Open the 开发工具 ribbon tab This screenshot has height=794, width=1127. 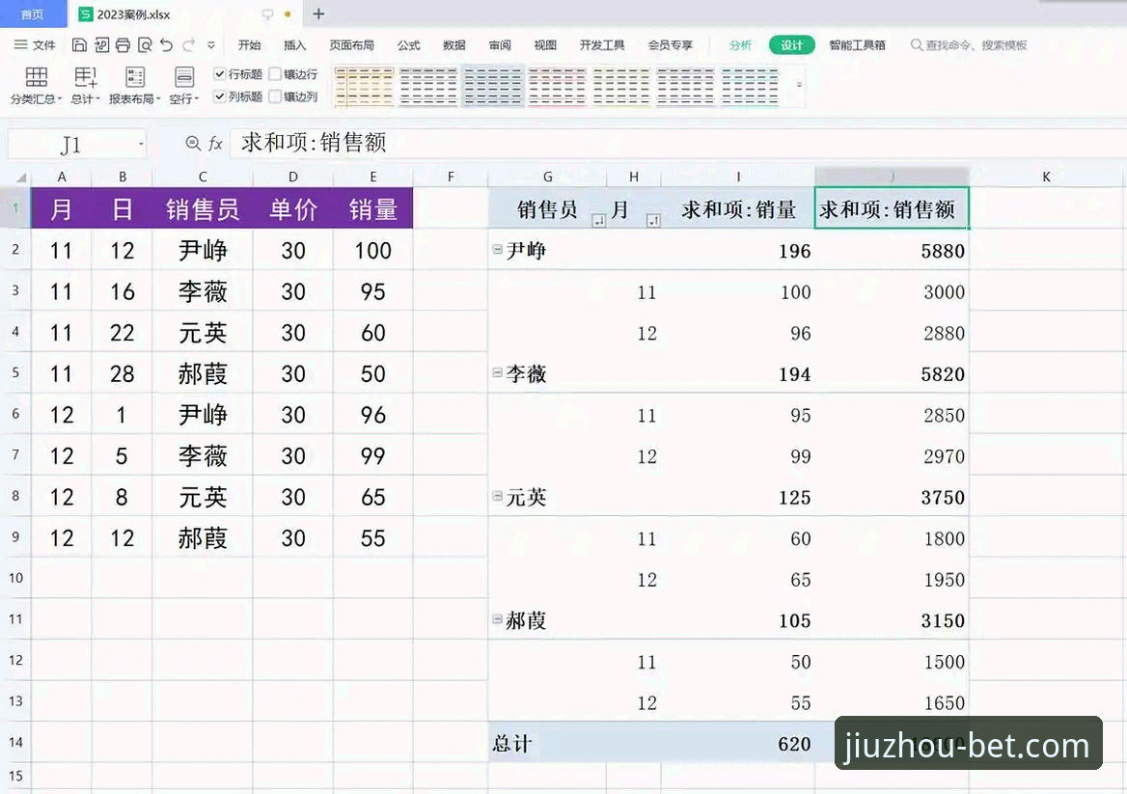click(601, 45)
